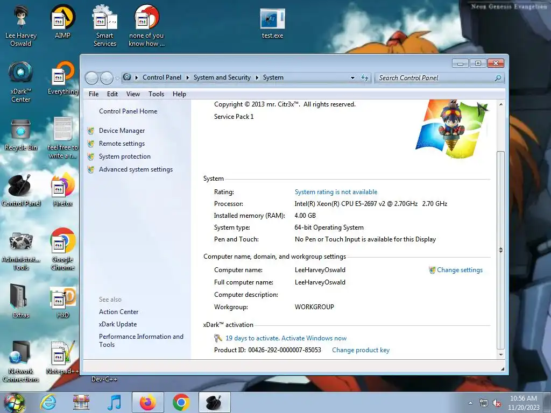This screenshot has width=551, height=413.
Task: Open xDark Update link
Action: click(118, 324)
